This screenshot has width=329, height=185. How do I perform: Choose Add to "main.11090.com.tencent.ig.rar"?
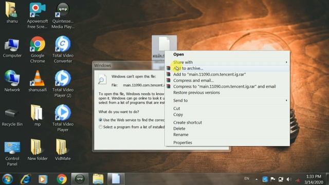pyautogui.click(x=227, y=74)
